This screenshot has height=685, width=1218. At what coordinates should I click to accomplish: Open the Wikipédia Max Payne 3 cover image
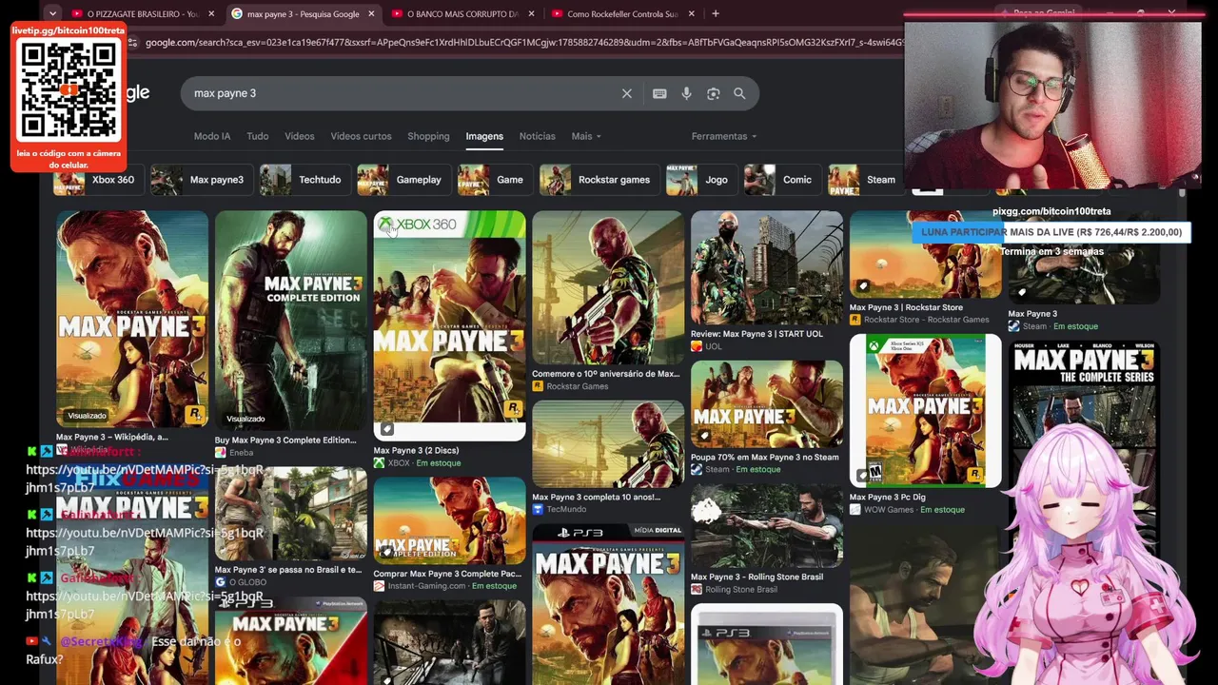[x=132, y=319]
